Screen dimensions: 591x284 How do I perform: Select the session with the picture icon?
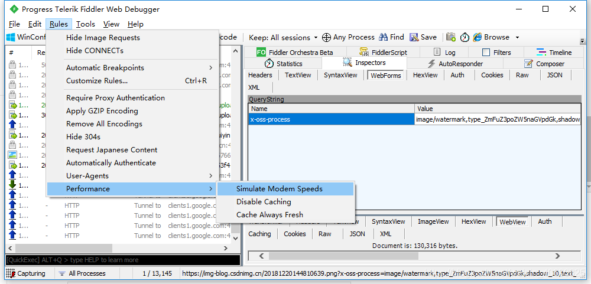[x=13, y=155]
